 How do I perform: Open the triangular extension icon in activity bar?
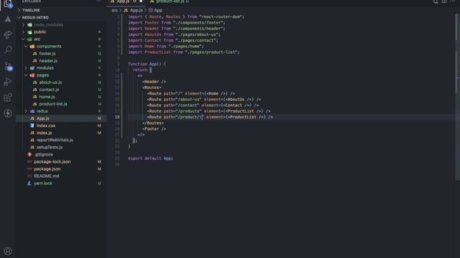pyautogui.click(x=8, y=19)
